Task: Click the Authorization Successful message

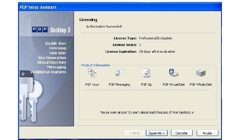Action: click(x=104, y=26)
